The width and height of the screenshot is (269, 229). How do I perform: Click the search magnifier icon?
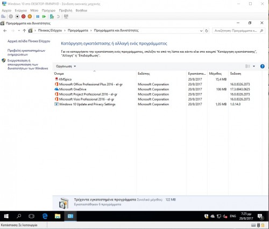pyautogui.click(x=261, y=31)
